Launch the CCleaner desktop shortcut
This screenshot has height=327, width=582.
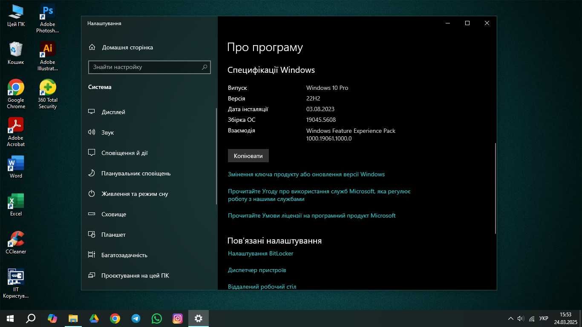pos(16,243)
